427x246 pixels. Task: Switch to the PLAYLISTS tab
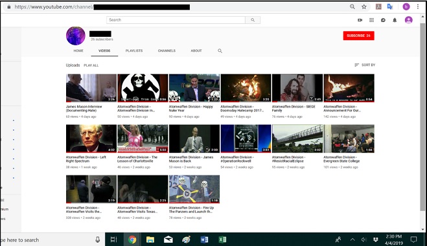click(134, 51)
